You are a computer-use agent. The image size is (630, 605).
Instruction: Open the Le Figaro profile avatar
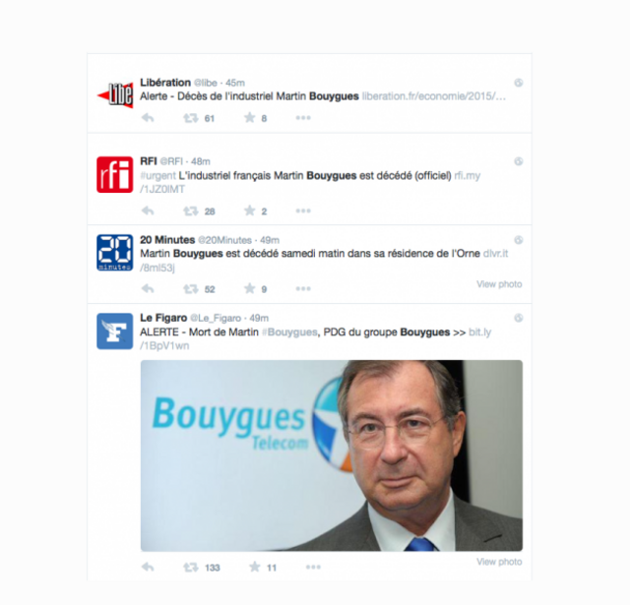(114, 332)
